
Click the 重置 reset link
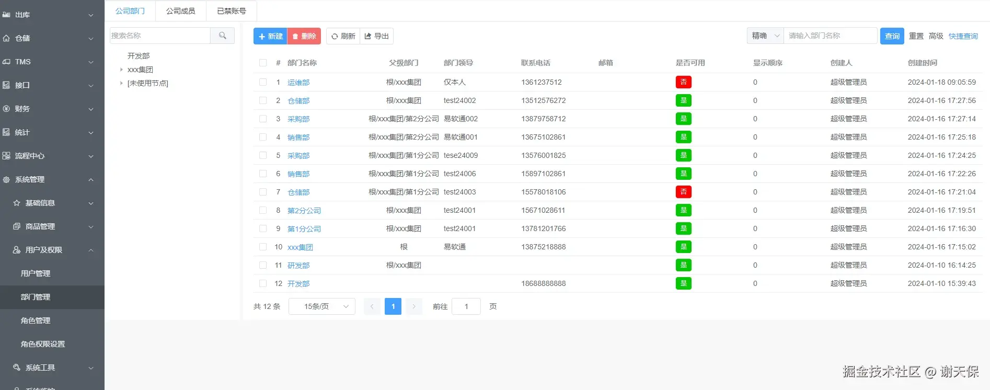pos(916,36)
